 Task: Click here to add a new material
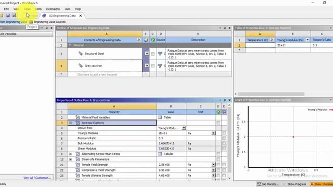pyautogui.click(x=97, y=74)
